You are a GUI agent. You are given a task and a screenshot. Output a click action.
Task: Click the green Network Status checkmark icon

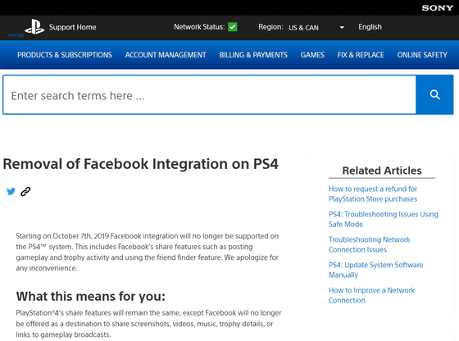(233, 27)
